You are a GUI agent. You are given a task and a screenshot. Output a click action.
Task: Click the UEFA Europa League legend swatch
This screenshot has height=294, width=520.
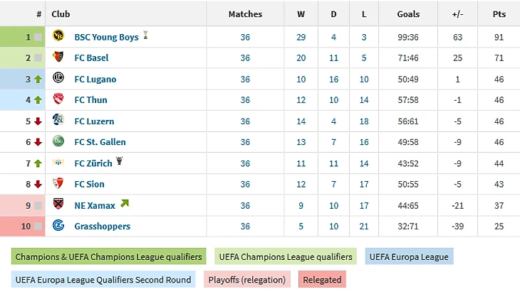408,256
